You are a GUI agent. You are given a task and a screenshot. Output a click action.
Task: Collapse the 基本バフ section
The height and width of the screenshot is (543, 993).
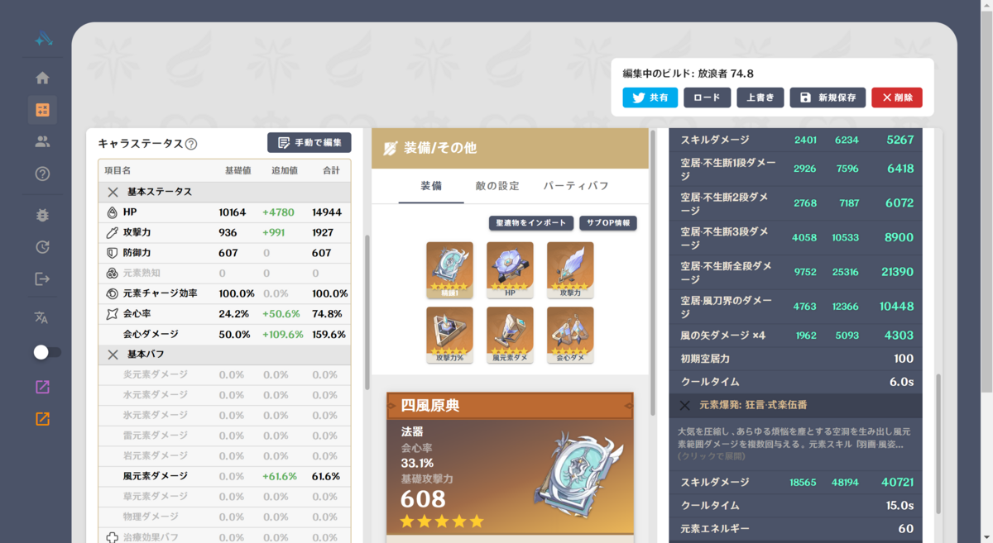pyautogui.click(x=113, y=355)
